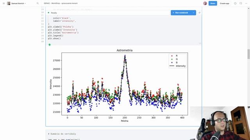Click the plt.title('Astrometria') code line
Viewport: 250px width, 140px height.
(x=63, y=33)
